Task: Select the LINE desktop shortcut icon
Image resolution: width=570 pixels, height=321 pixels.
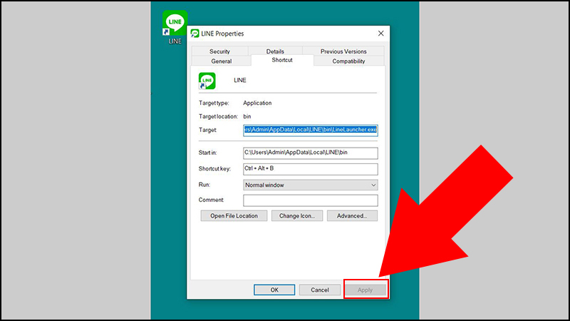Action: click(175, 27)
